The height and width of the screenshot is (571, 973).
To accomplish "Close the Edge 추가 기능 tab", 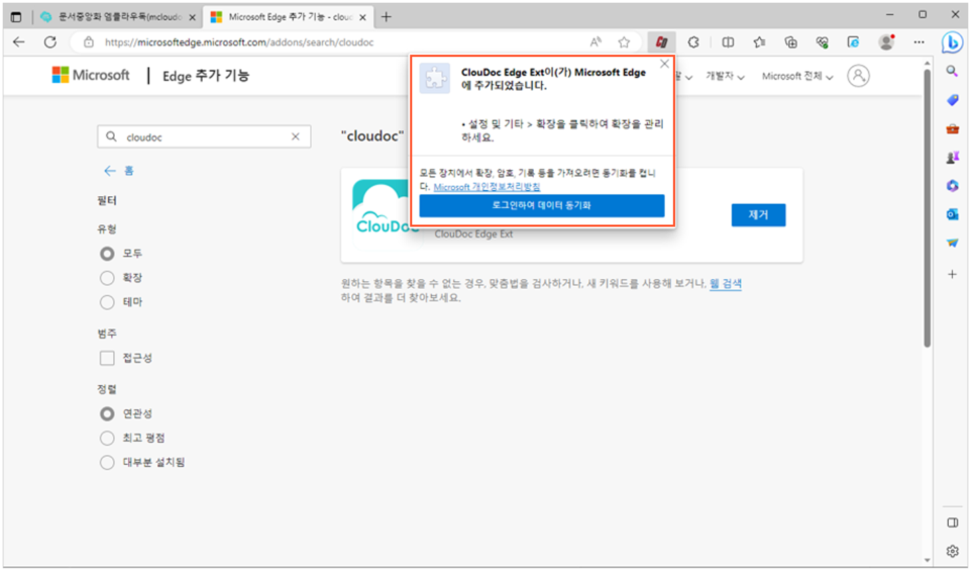I will pos(363,17).
